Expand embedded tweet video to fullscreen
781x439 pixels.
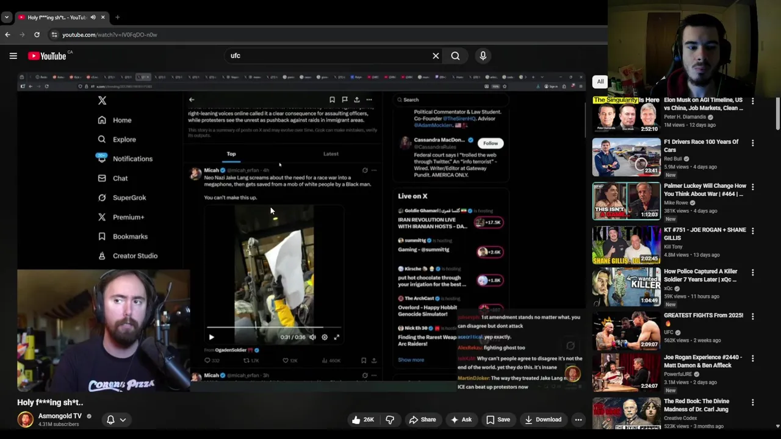click(336, 337)
